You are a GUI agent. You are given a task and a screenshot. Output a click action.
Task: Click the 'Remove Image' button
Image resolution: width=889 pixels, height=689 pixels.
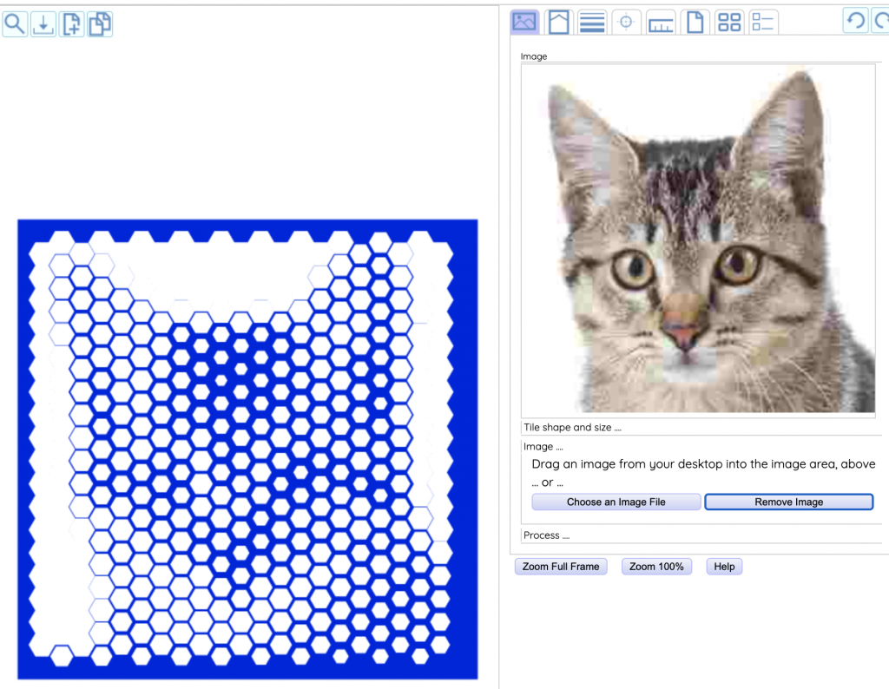788,502
